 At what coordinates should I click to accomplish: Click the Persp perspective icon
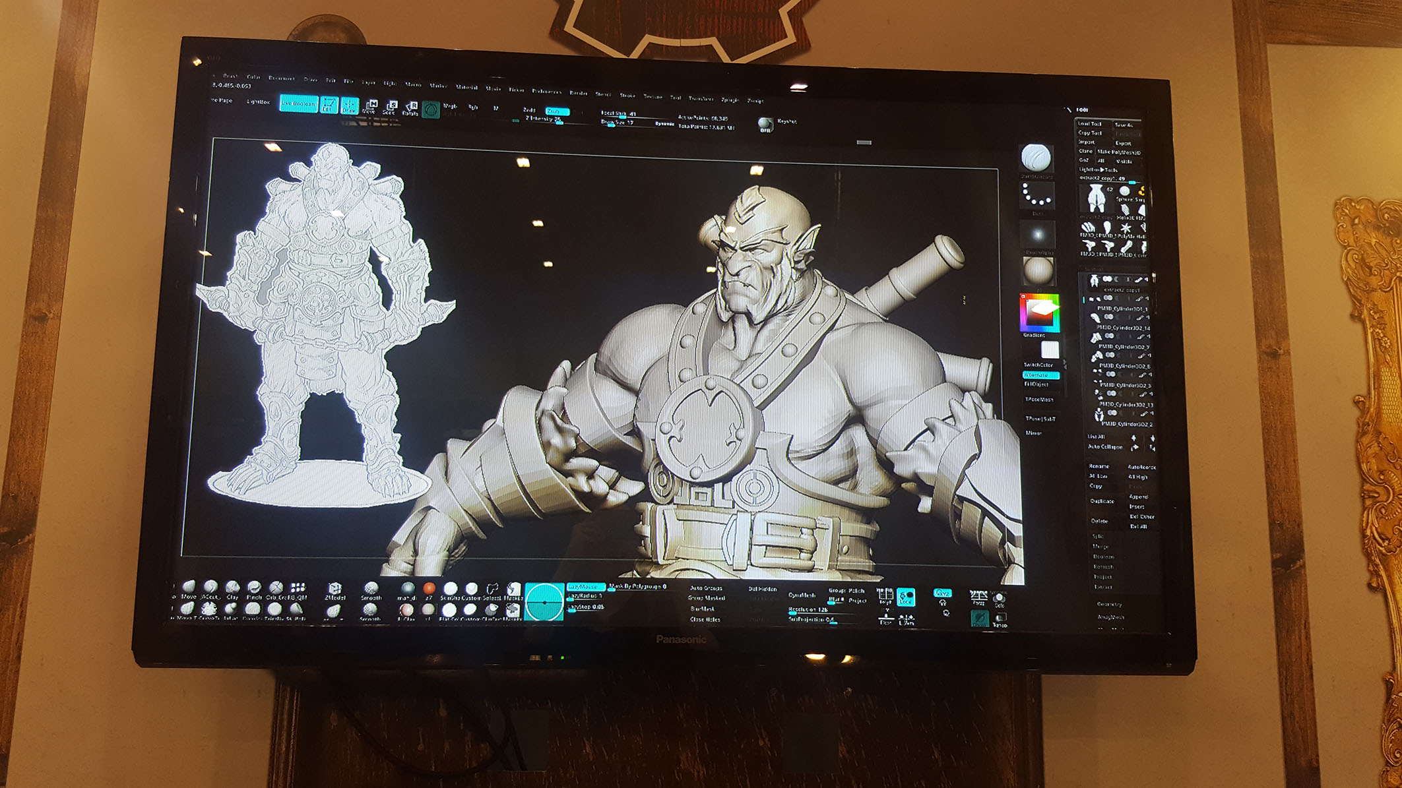[x=978, y=597]
